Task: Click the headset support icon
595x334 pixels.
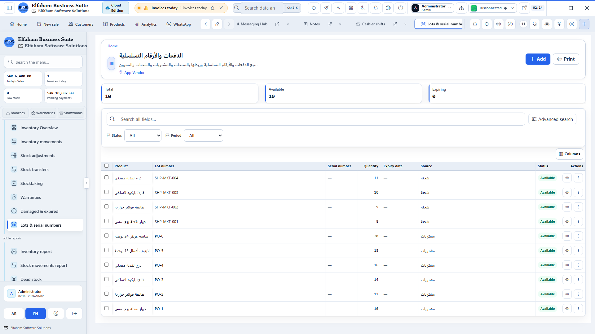Action: pos(535,24)
